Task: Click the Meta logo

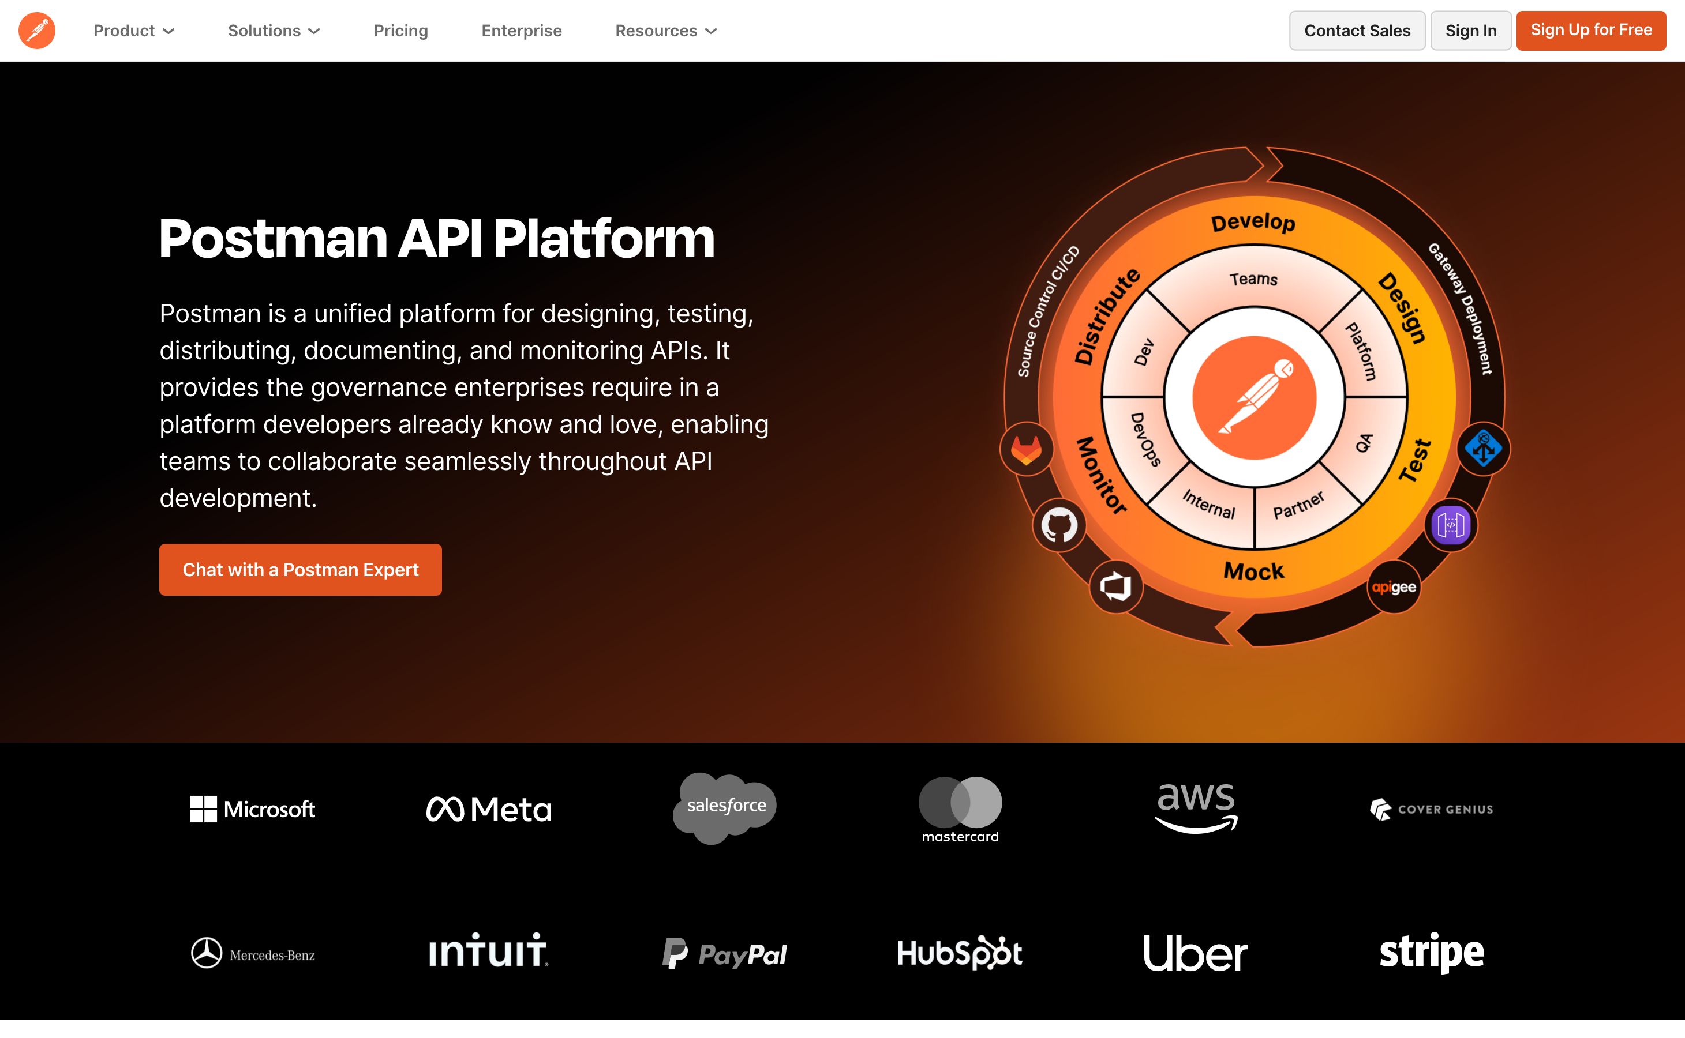Action: tap(489, 810)
